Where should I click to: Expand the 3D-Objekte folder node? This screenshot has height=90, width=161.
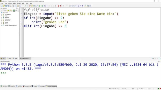tap(2, 14)
